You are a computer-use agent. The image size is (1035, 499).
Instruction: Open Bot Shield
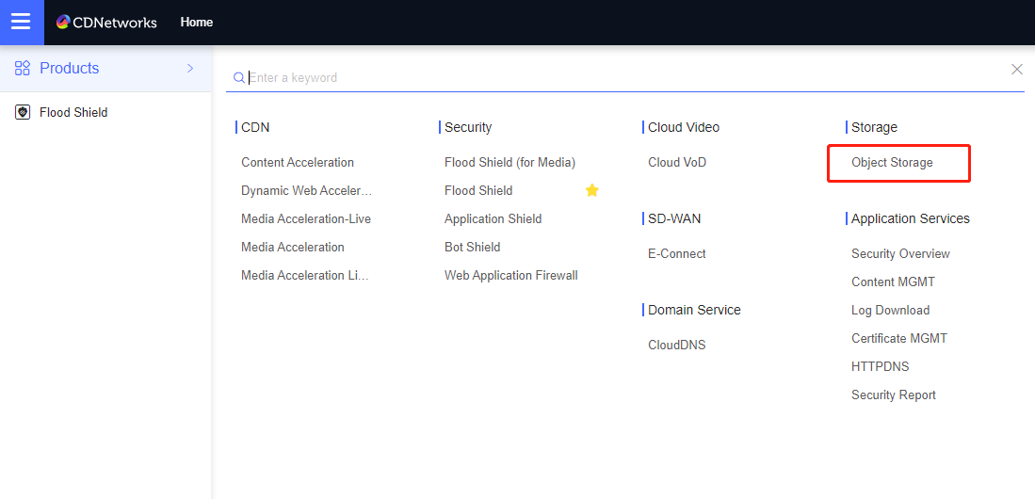click(x=473, y=248)
